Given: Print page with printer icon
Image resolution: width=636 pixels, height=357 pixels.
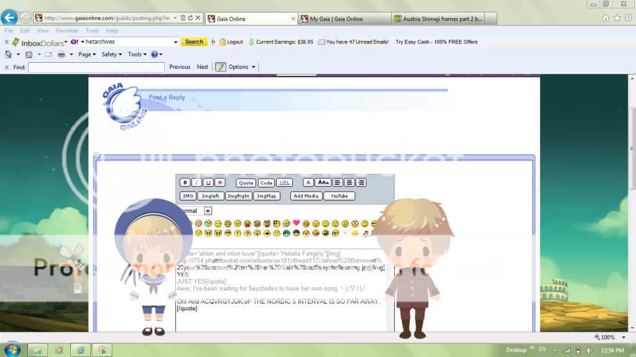Looking at the screenshot, I should [x=62, y=54].
